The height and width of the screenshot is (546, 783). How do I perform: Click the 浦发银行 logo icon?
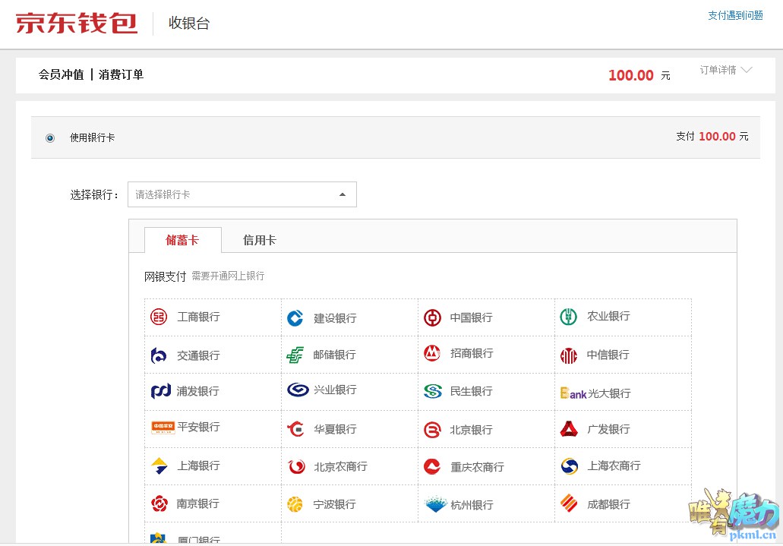click(161, 390)
